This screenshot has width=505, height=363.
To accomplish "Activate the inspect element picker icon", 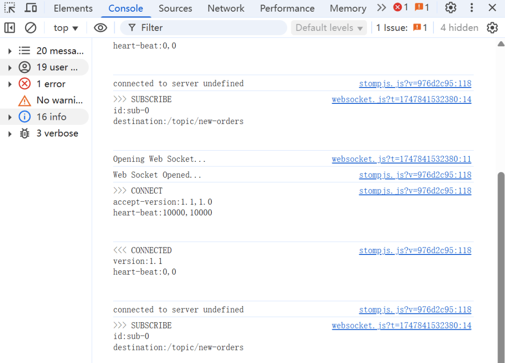I will click(10, 8).
